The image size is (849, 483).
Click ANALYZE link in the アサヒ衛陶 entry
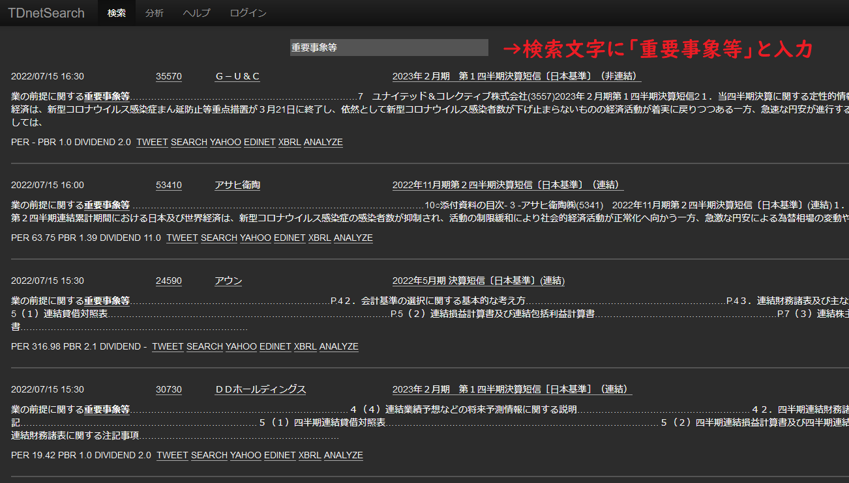[353, 238]
